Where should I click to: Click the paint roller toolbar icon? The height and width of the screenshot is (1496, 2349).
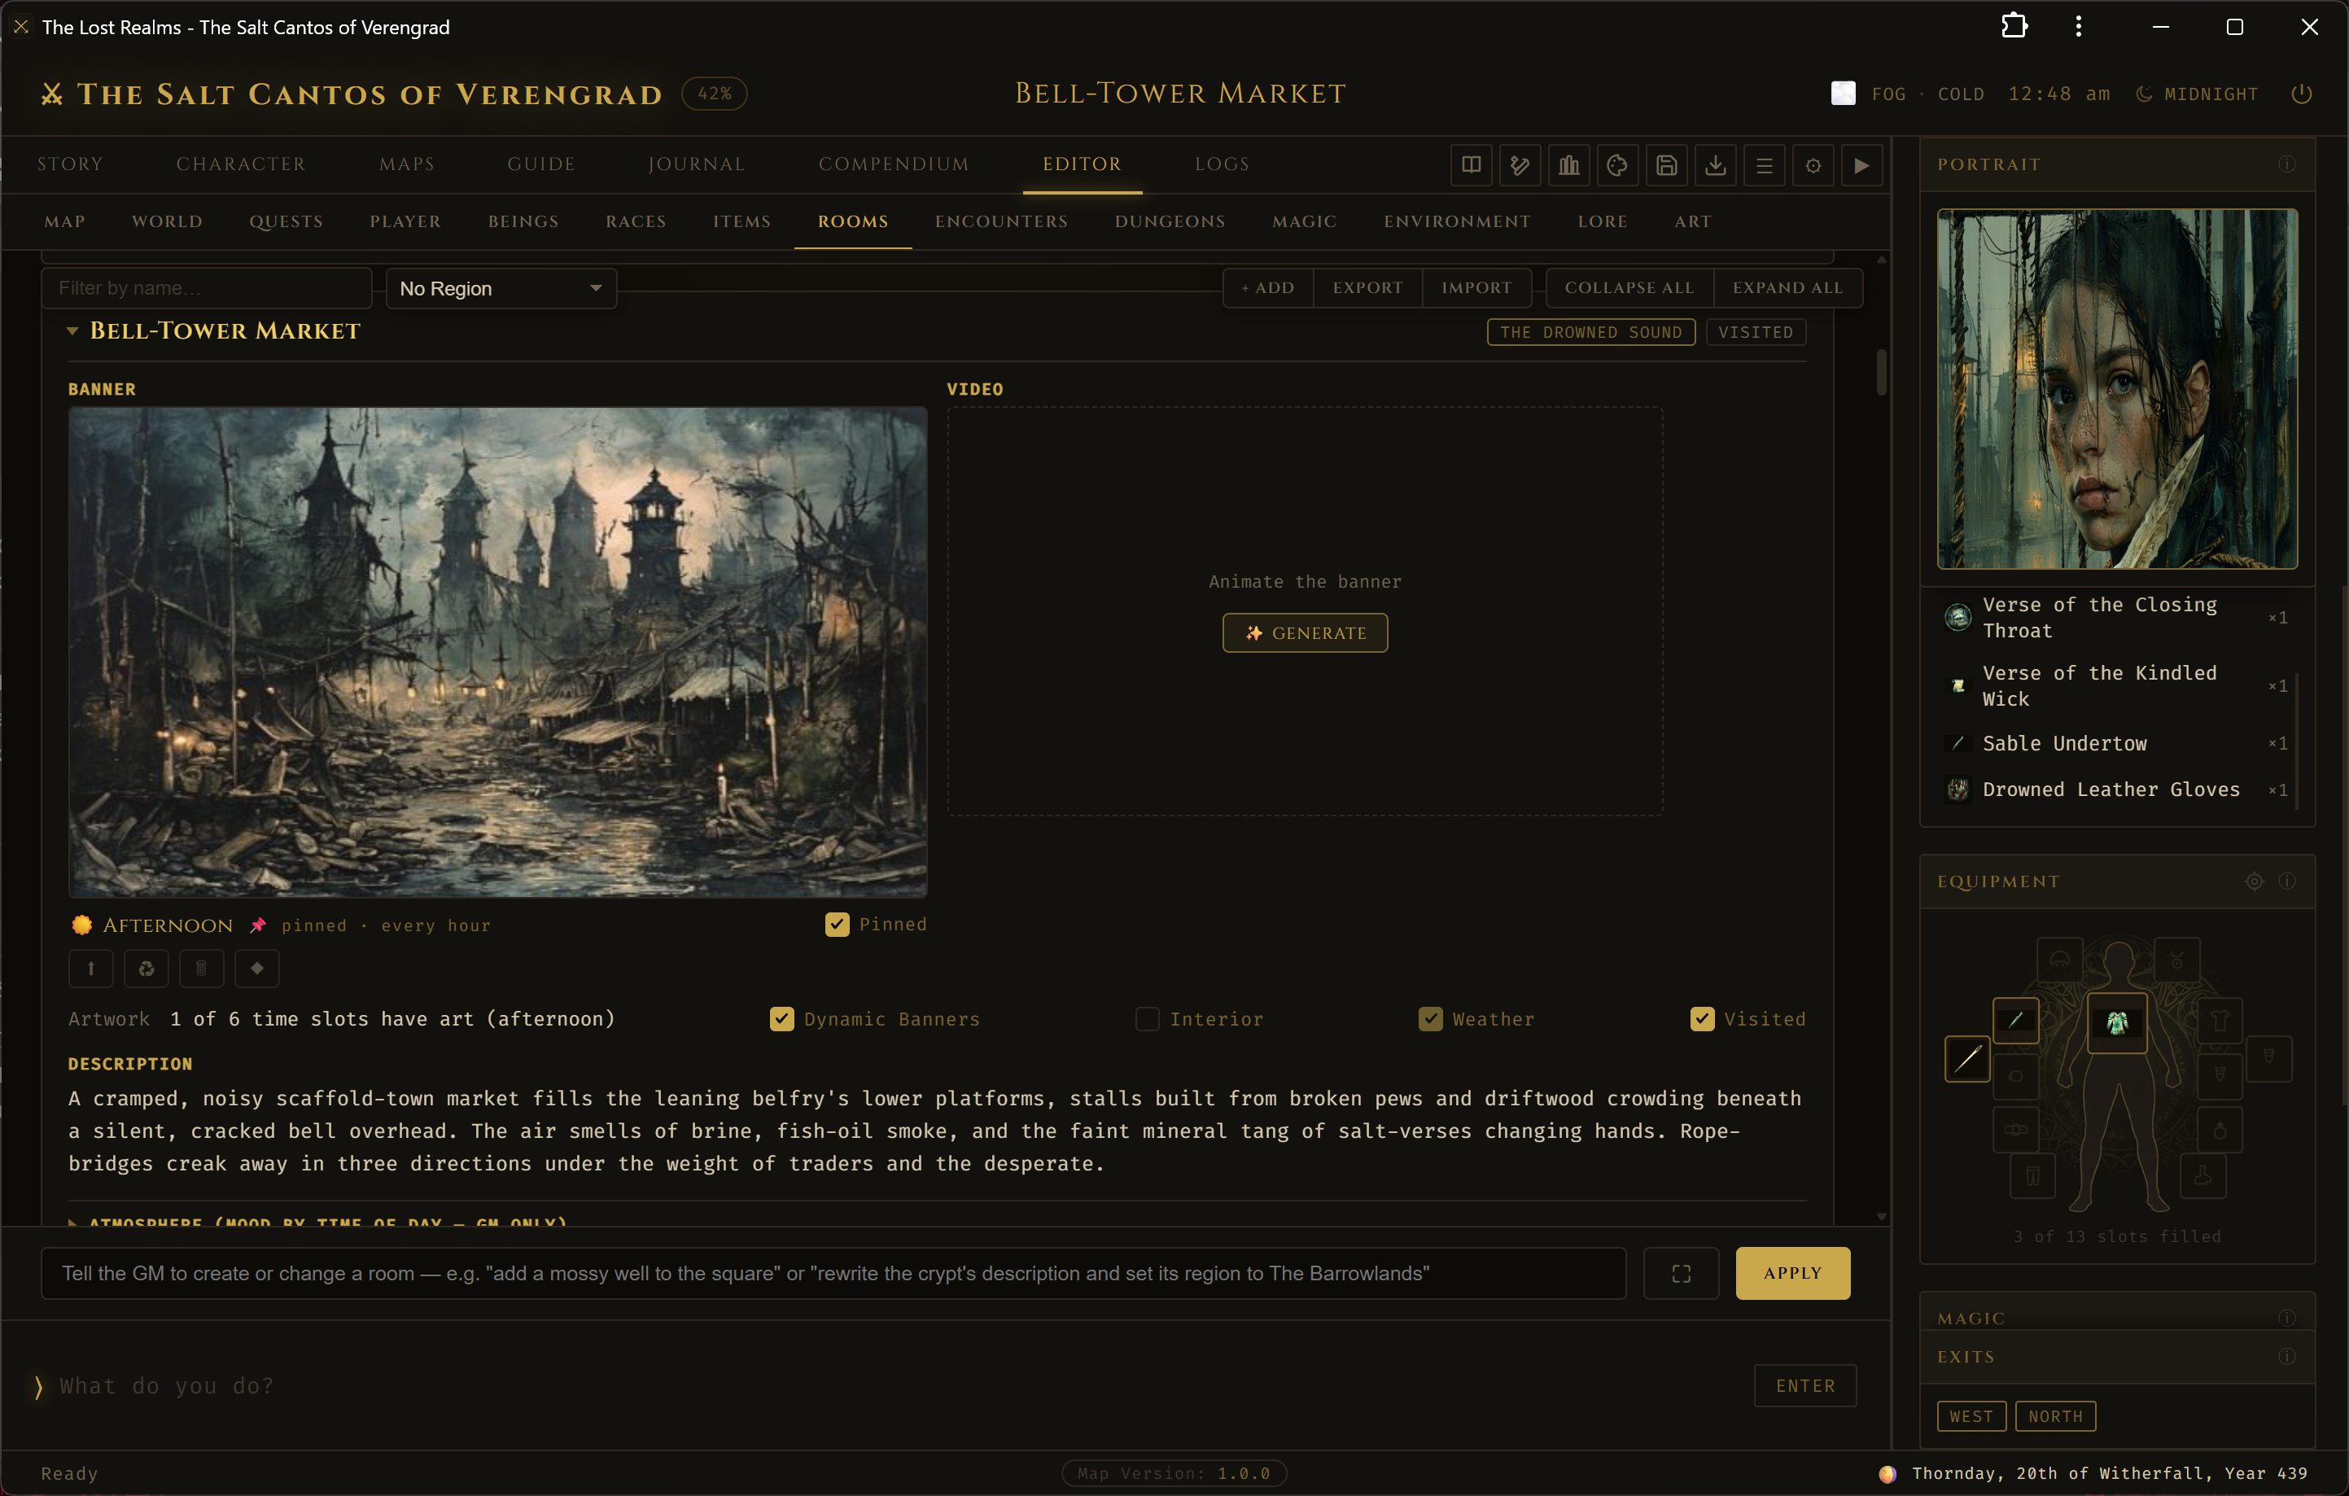(1520, 164)
